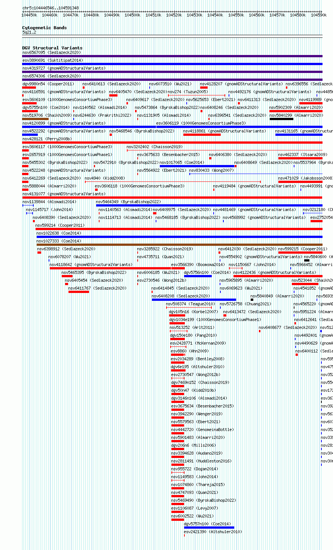Image resolution: width=333 pixels, height=550 pixels.
Task: Open variant dgv9980n54 (Cooper2011)
Action: 48,84
